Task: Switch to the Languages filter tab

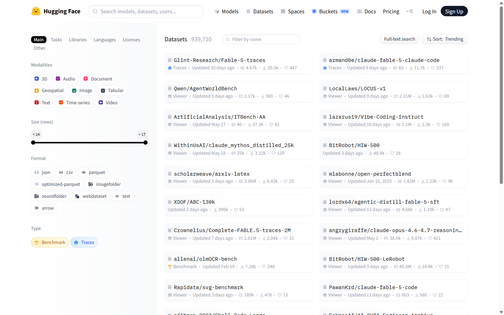Action: tap(105, 40)
